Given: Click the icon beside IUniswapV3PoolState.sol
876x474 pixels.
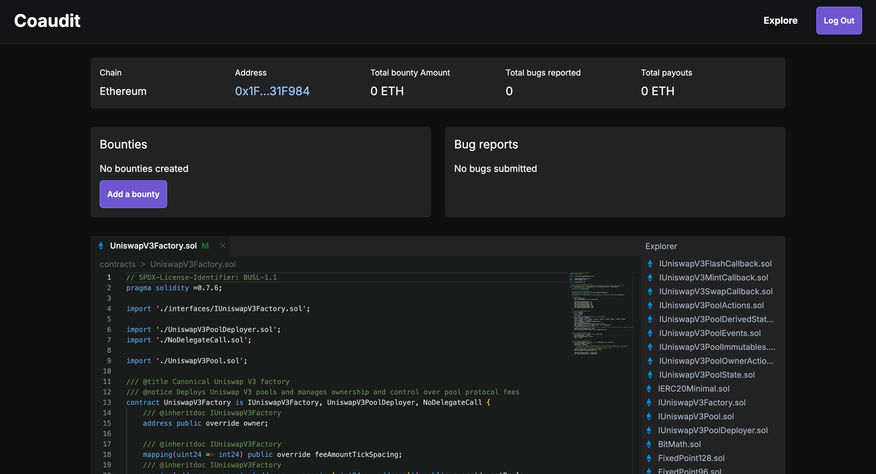Looking at the screenshot, I should pyautogui.click(x=650, y=375).
